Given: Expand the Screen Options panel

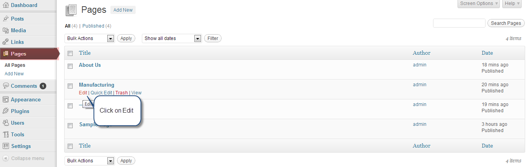Looking at the screenshot, I should (x=479, y=3).
